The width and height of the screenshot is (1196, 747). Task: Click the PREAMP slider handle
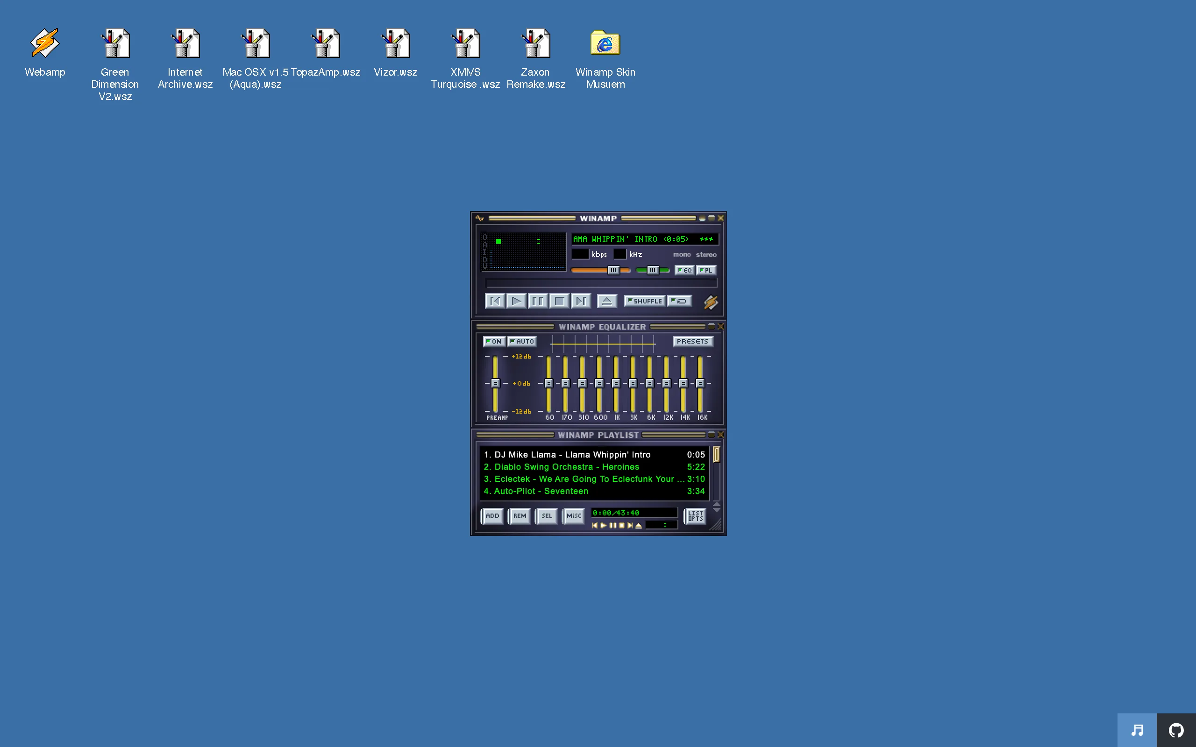coord(495,383)
